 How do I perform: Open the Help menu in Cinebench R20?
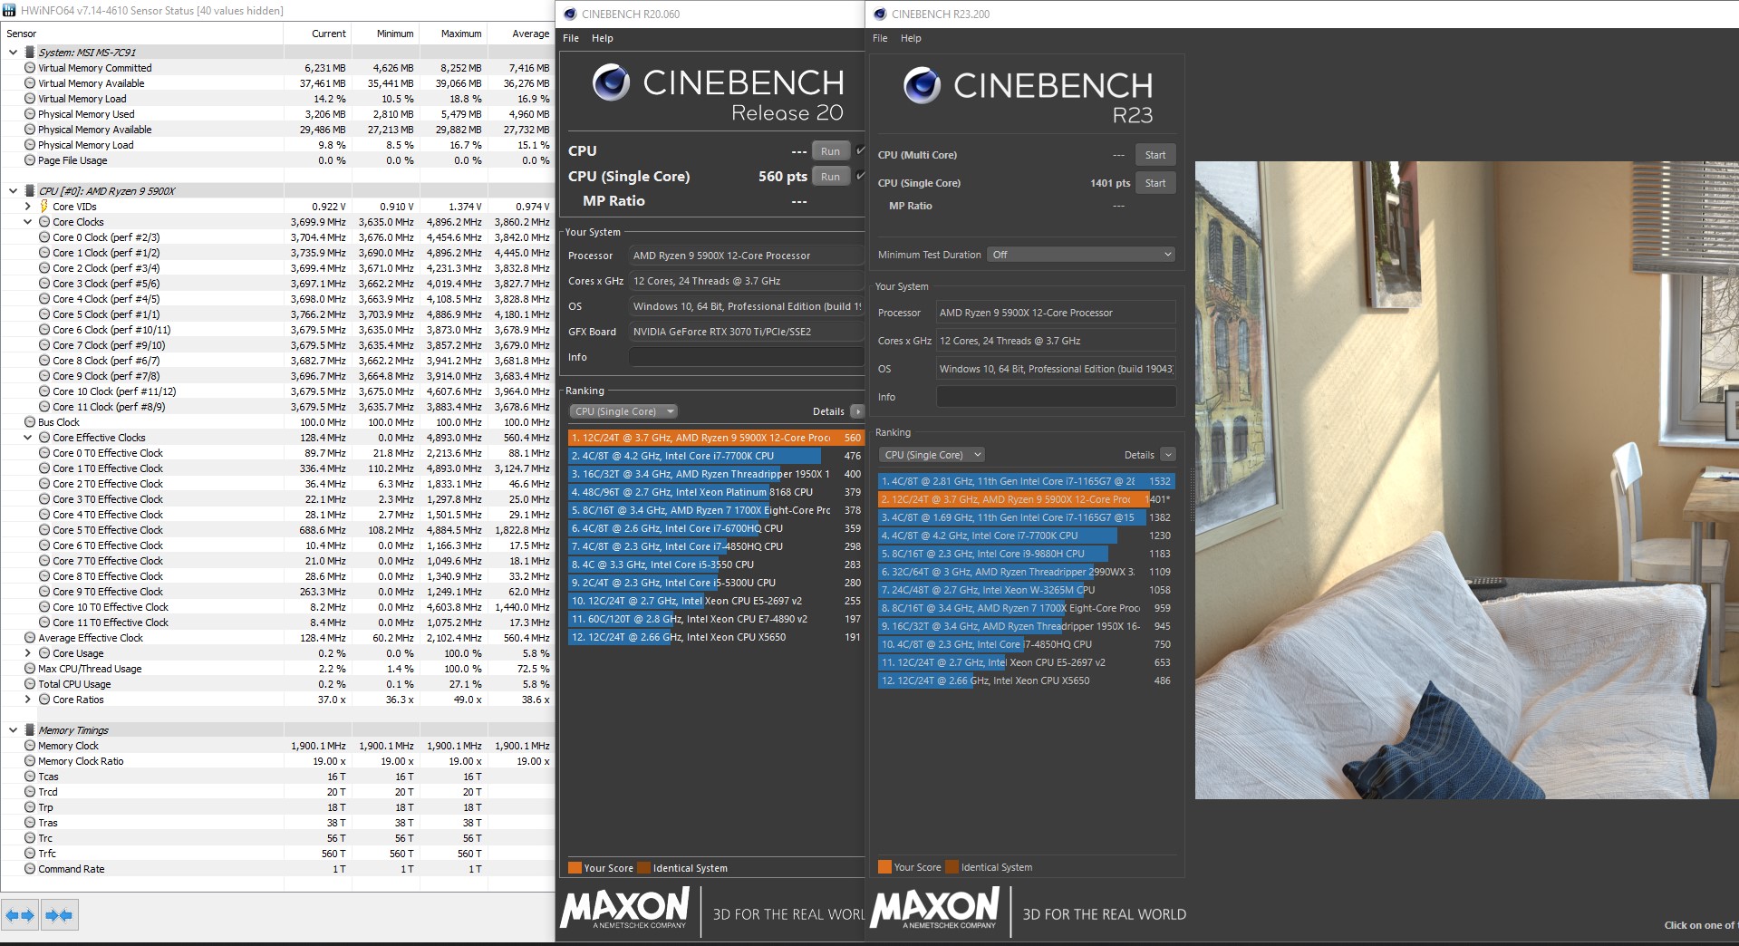[x=603, y=38]
